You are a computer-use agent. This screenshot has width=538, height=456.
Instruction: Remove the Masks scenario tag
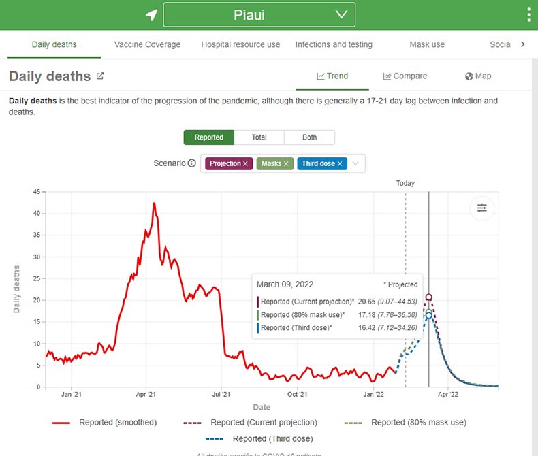click(x=286, y=163)
